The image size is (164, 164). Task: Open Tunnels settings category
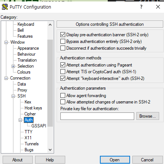tap(32, 144)
